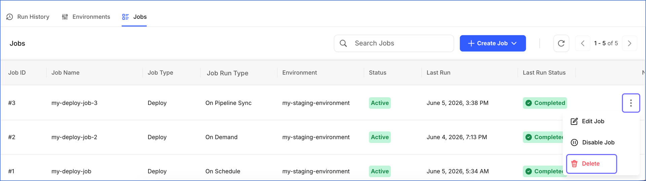Click my-staging-environment in the job #3 row
This screenshot has width=646, height=181.
tap(316, 103)
